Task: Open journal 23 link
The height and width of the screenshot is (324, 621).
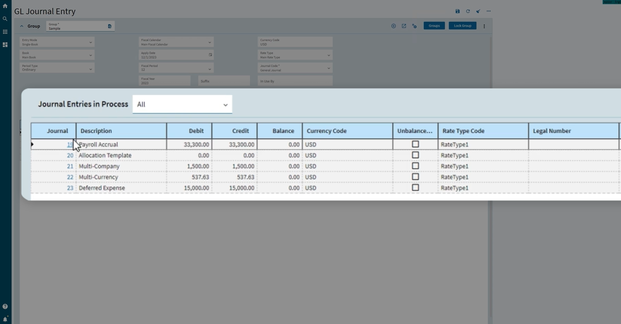Action: [70, 188]
